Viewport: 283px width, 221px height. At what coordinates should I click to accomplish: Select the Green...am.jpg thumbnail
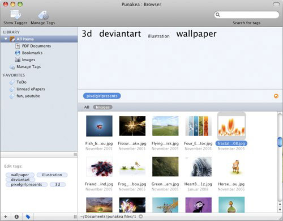pos(165,167)
